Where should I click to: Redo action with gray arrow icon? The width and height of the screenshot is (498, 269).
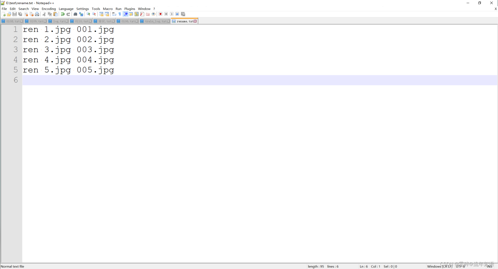(x=68, y=14)
